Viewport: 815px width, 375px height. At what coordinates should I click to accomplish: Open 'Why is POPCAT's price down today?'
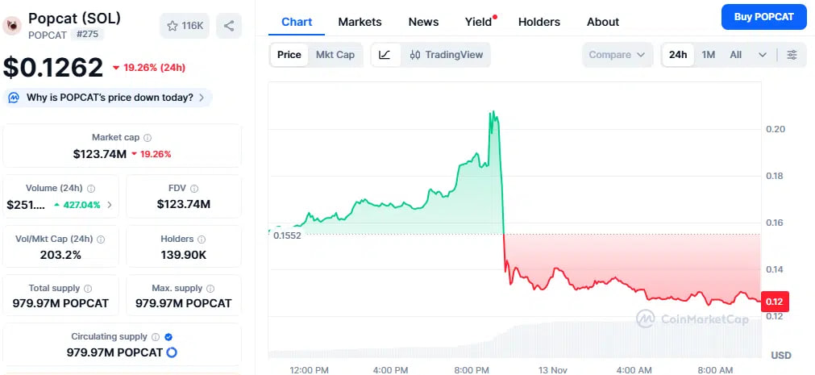coord(109,98)
